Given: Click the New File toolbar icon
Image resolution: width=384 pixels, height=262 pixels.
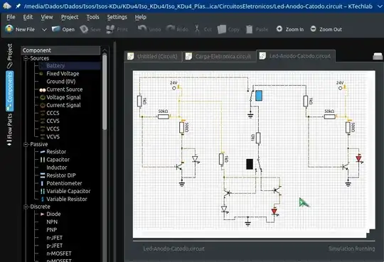Looking at the screenshot, I should (x=9, y=29).
